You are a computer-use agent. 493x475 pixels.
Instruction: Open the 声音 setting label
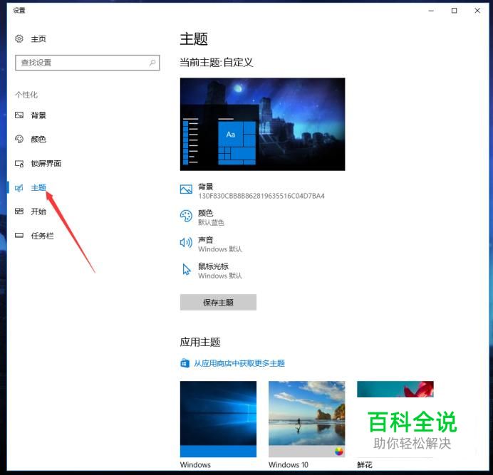coord(206,240)
